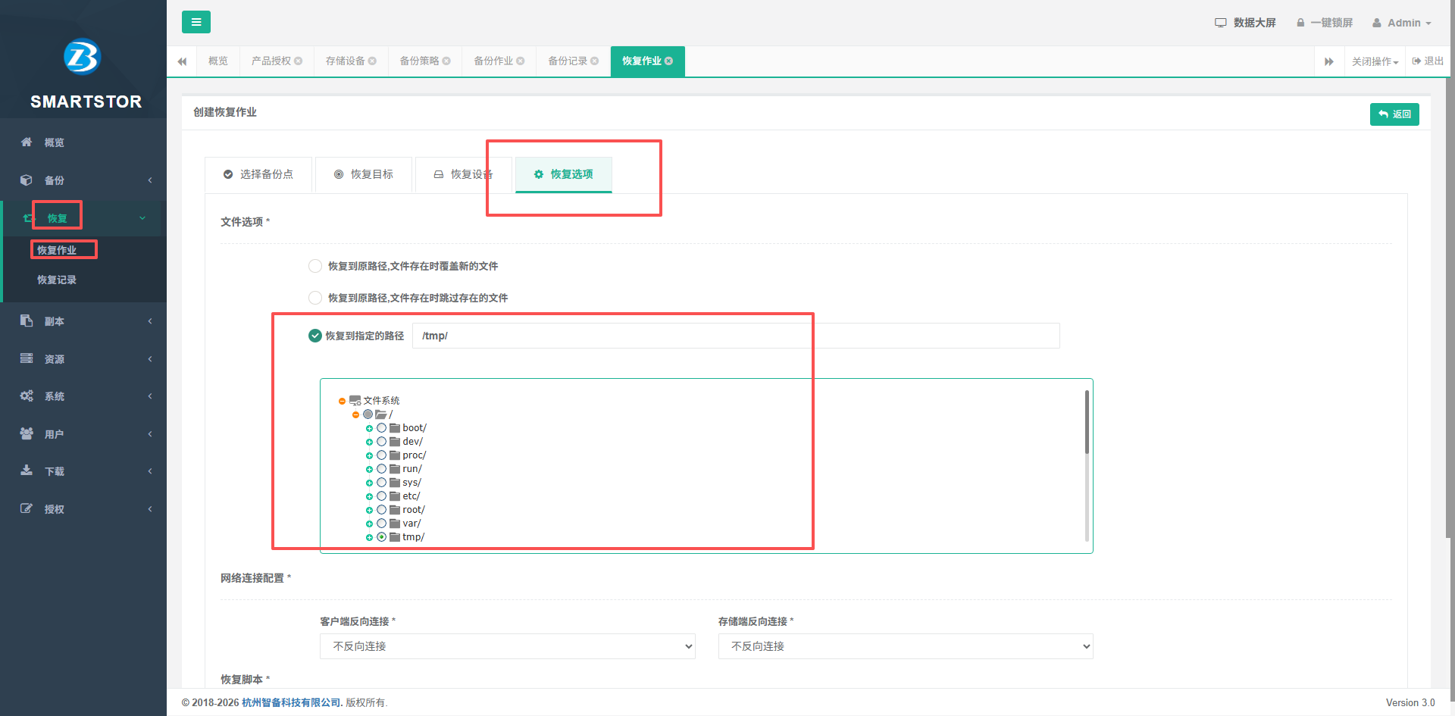
Task: Expand the 备份 sidebar menu
Action: pyautogui.click(x=83, y=180)
